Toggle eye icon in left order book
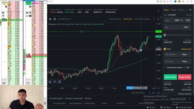 3,16
